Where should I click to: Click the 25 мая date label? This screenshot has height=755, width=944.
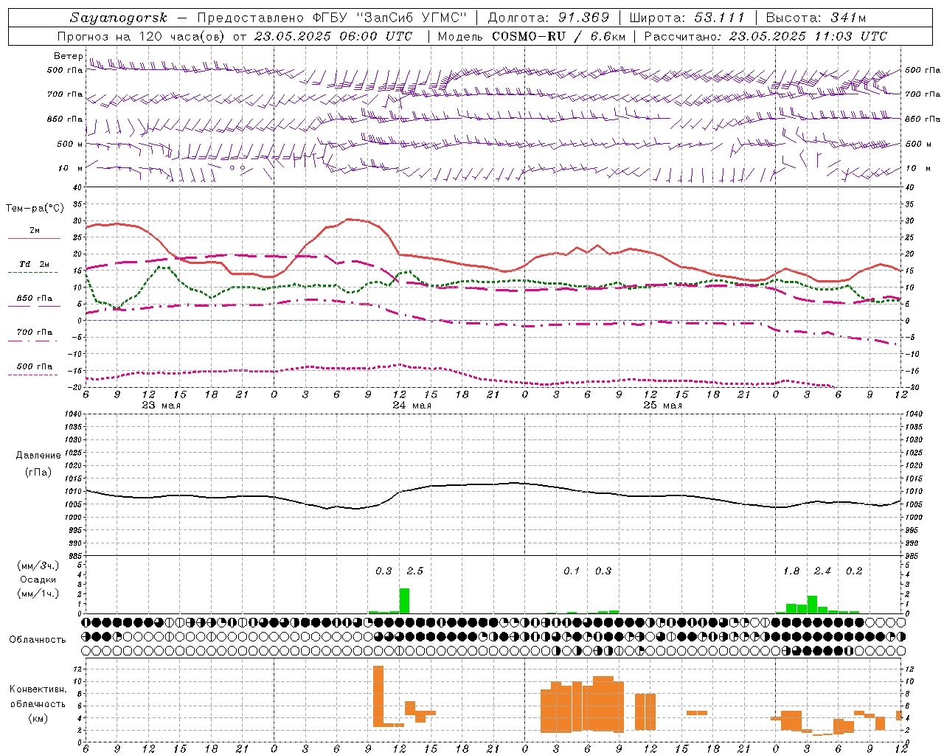[x=662, y=406]
